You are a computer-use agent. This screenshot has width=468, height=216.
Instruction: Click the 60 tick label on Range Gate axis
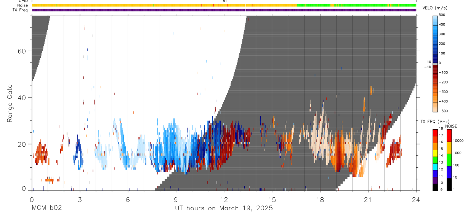22,51
